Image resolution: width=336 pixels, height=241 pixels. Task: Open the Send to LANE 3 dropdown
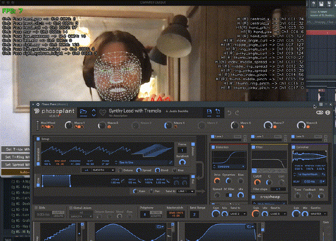[x=278, y=214]
